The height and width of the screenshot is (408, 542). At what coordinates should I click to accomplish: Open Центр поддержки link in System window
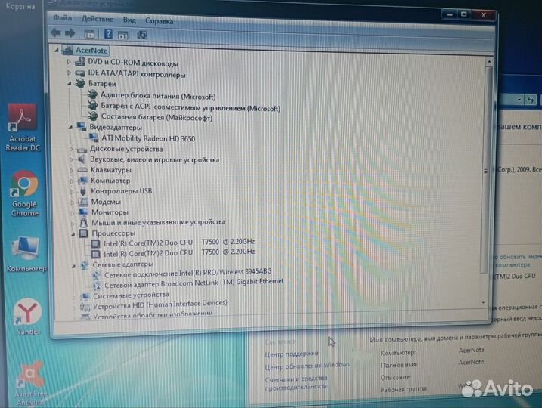pyautogui.click(x=292, y=354)
